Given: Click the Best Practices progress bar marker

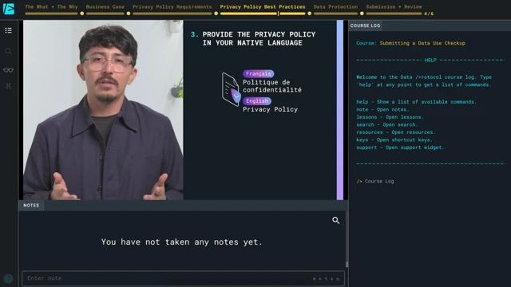Looking at the screenshot, I should (x=278, y=14).
